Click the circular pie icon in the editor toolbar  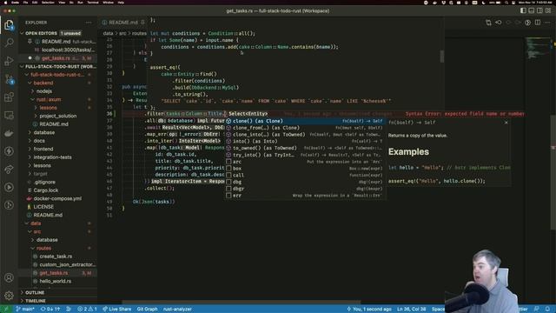tap(527, 23)
